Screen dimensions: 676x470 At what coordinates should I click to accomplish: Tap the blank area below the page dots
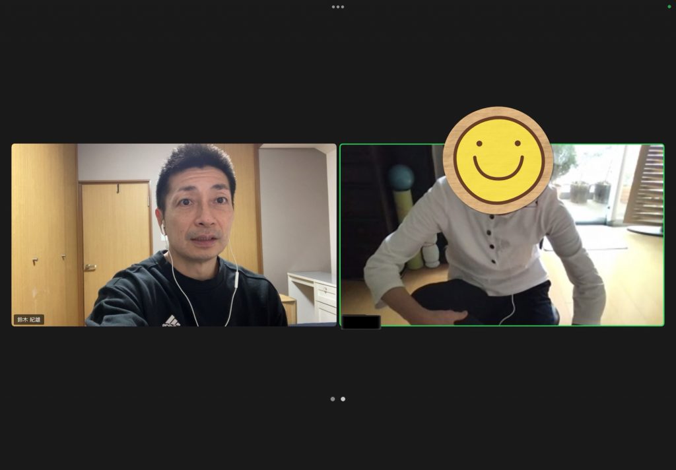pyautogui.click(x=338, y=436)
